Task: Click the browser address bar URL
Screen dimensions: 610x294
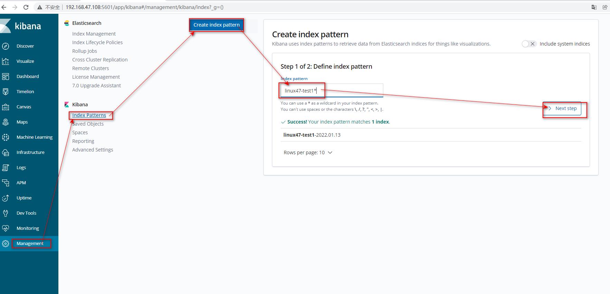Action: tap(144, 7)
